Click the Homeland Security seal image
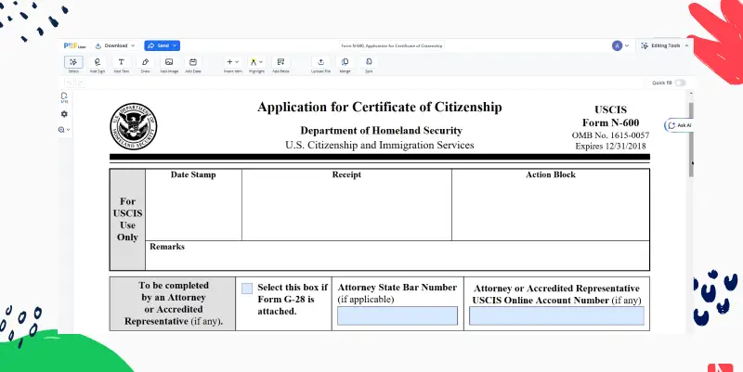The width and height of the screenshot is (743, 372). (134, 126)
